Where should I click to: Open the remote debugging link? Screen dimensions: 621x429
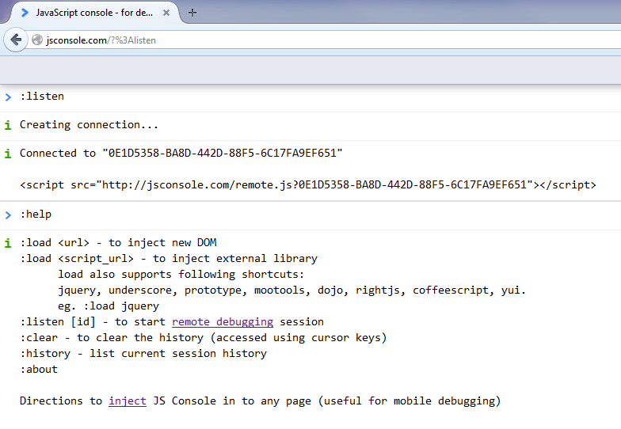coord(223,322)
